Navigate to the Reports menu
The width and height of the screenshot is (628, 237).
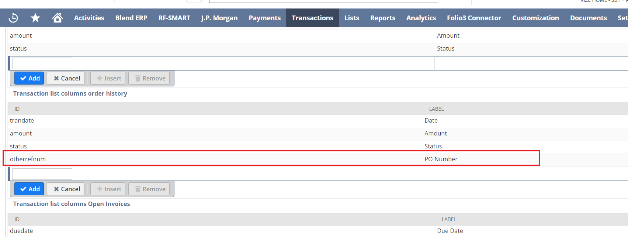pos(382,18)
